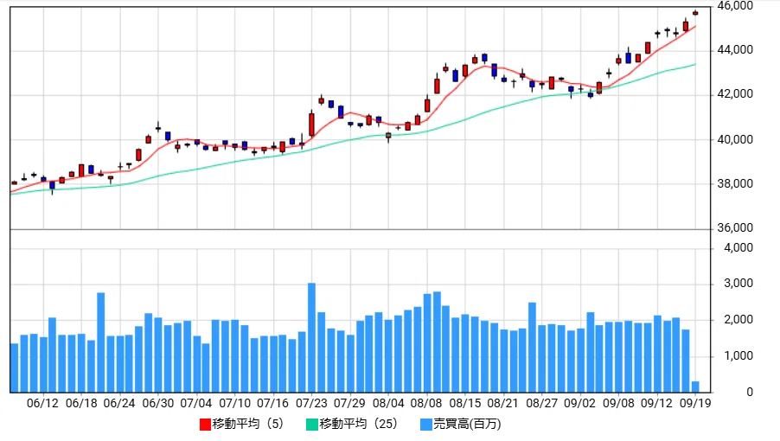Click the 06/24 date axis label
This screenshot has height=441, width=780.
tap(119, 403)
